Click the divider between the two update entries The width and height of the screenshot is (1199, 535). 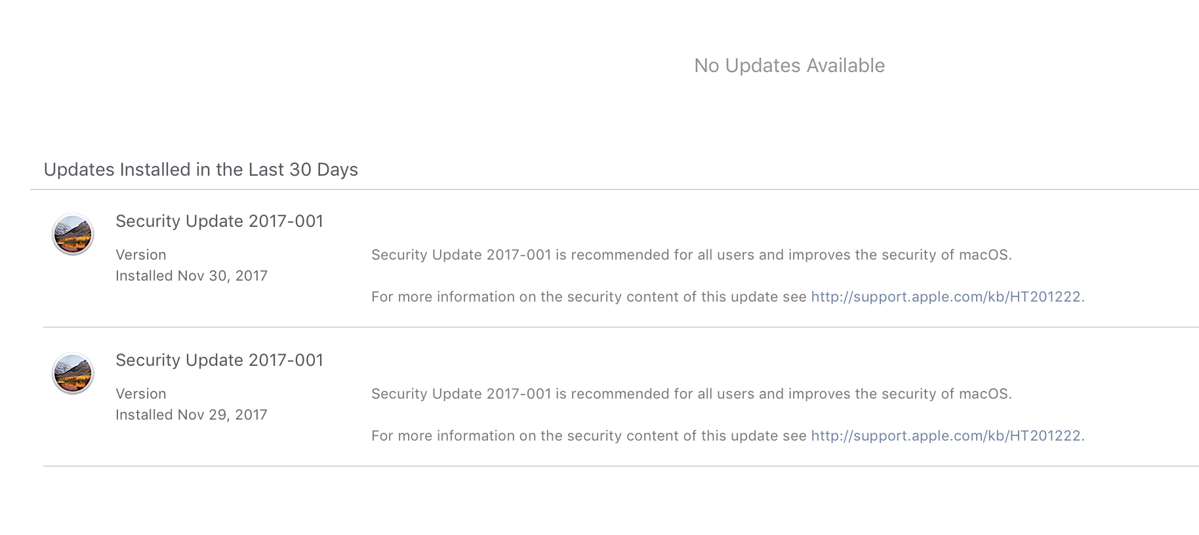pyautogui.click(x=620, y=327)
